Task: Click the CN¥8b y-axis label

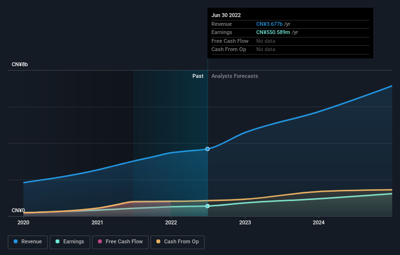Action: tap(19, 64)
